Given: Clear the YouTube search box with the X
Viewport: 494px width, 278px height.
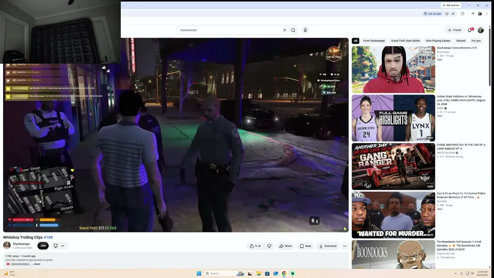Looking at the screenshot, I should coord(285,30).
